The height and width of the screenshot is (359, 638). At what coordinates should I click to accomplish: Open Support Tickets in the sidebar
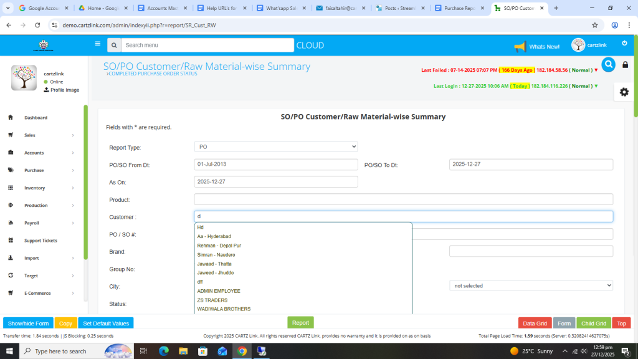(40, 241)
